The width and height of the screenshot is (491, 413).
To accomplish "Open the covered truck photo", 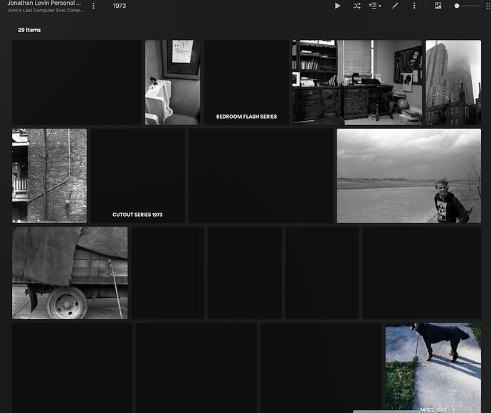I will (x=70, y=273).
